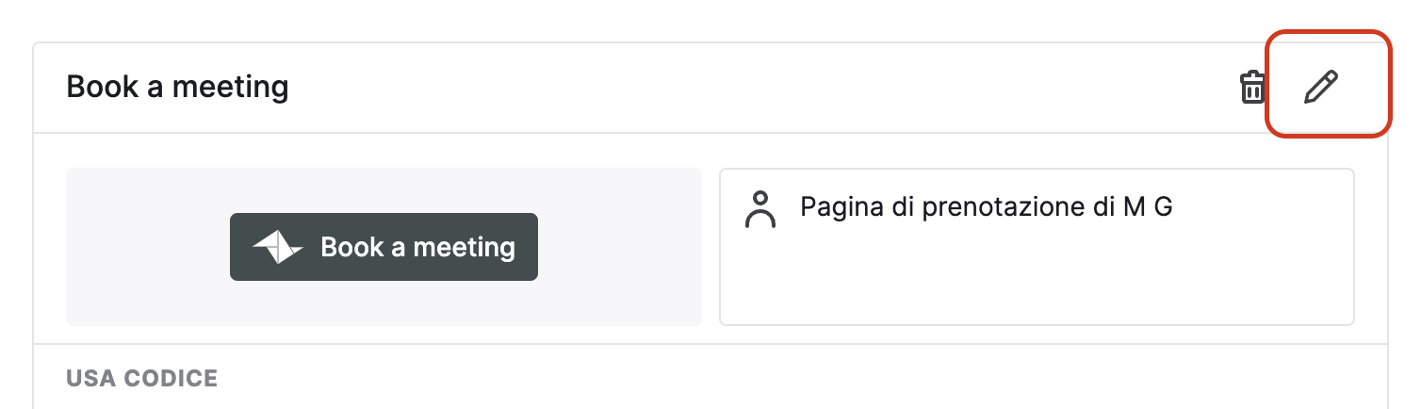Click the Book a meeting heading title
Viewport: 1421px width, 409px height.
177,88
